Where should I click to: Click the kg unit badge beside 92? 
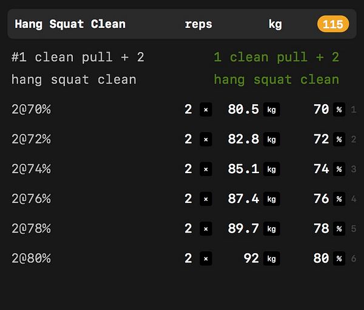point(271,259)
